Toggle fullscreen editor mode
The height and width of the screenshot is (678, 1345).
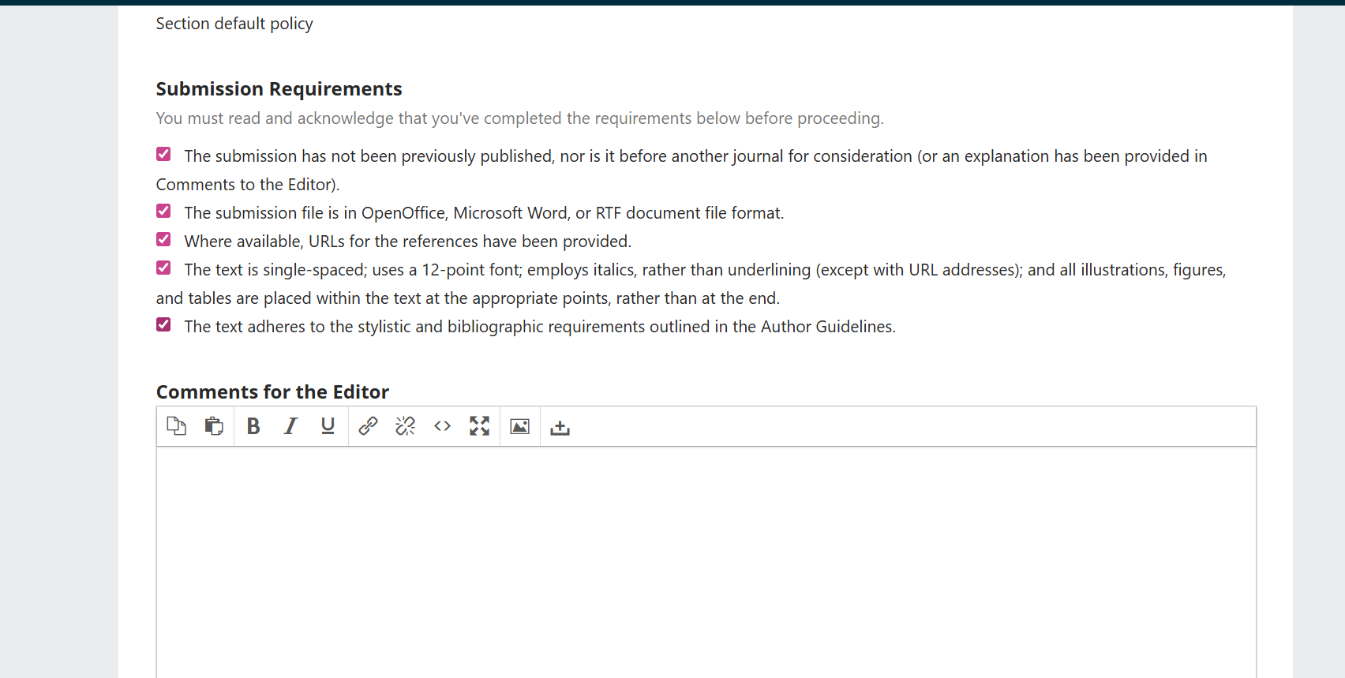(479, 426)
